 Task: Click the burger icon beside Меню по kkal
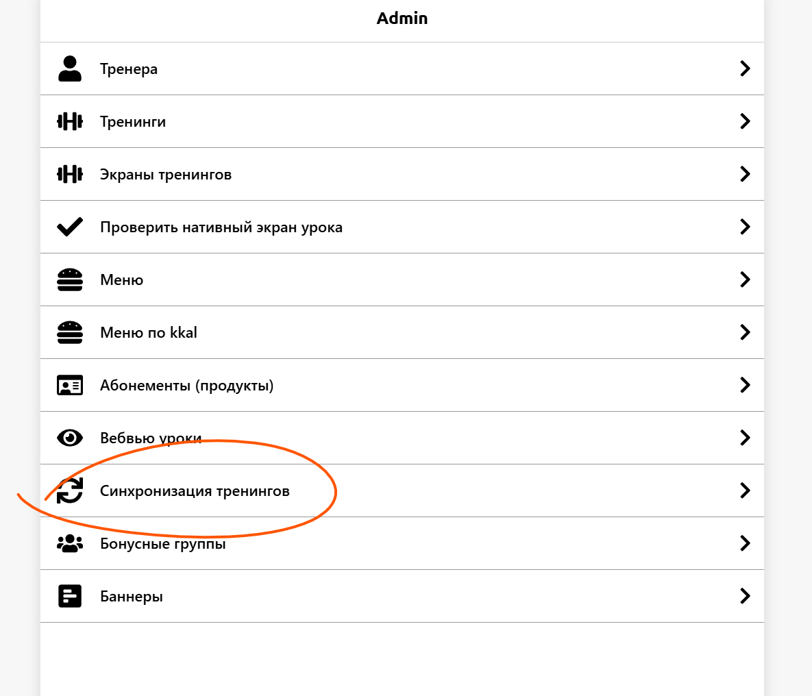(70, 333)
